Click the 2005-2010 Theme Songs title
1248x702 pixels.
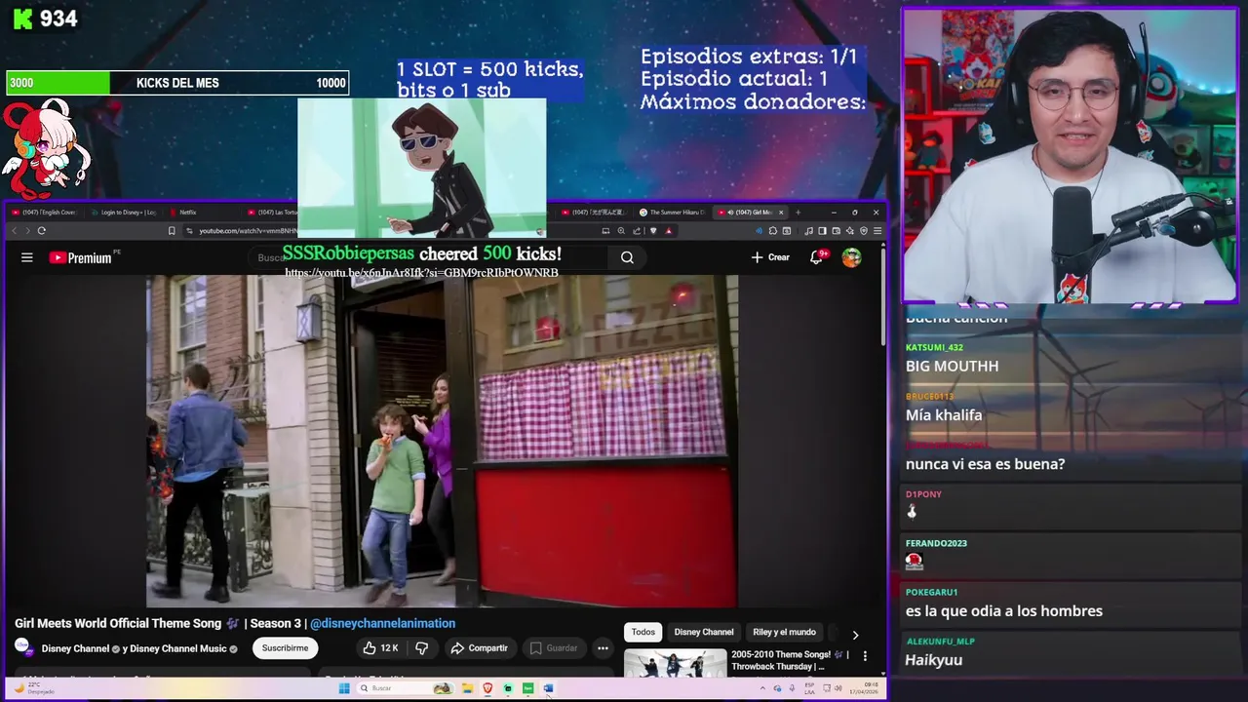point(790,660)
